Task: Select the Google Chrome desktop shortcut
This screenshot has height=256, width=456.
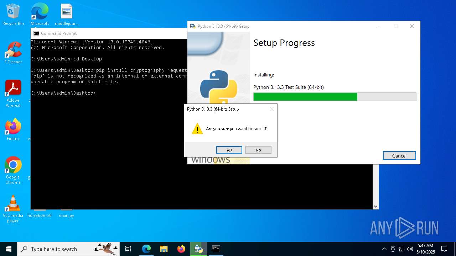Action: (13, 171)
